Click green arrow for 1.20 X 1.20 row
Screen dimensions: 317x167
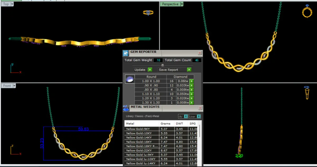(x=192, y=98)
